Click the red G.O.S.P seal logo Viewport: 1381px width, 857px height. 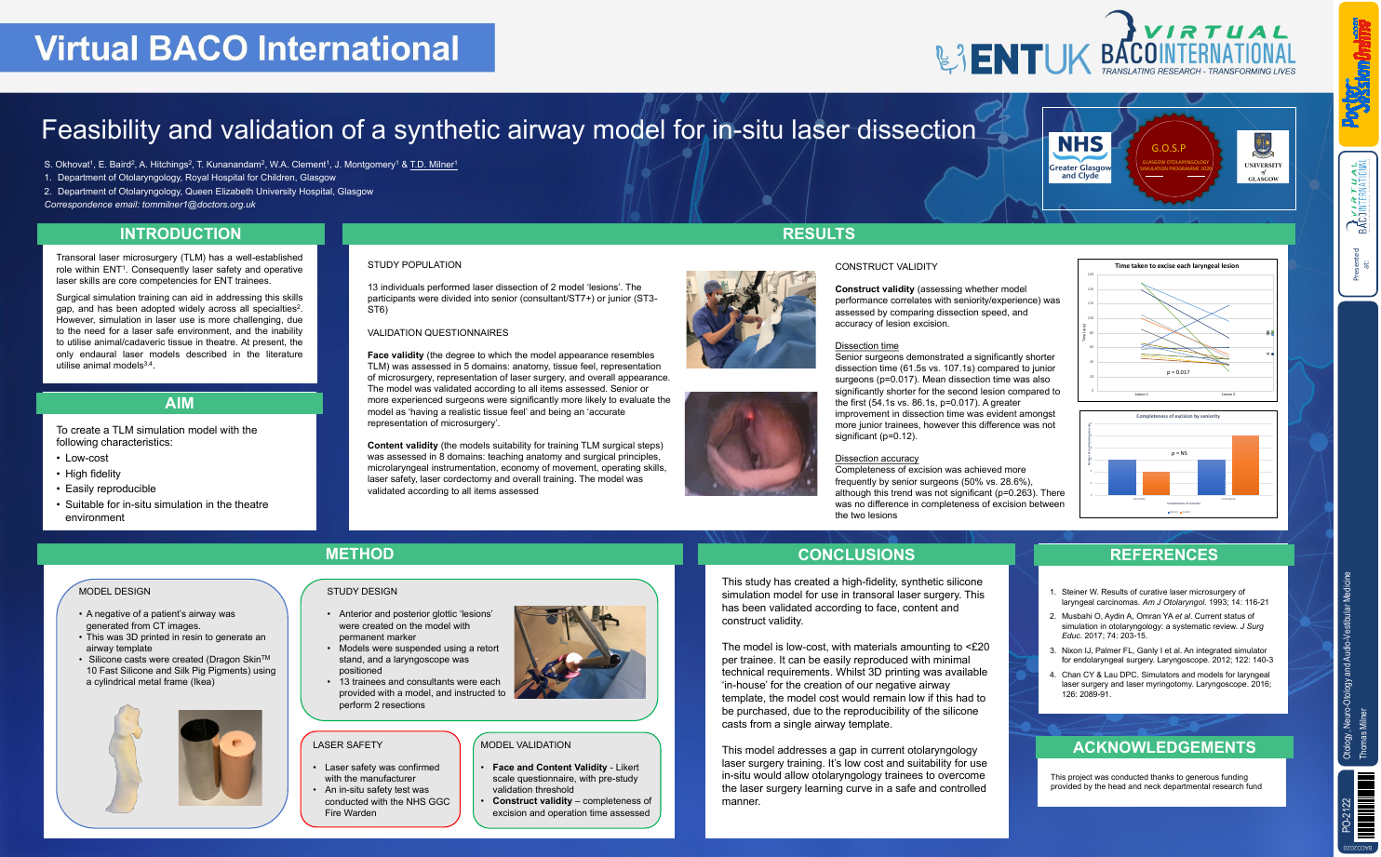pyautogui.click(x=1173, y=159)
